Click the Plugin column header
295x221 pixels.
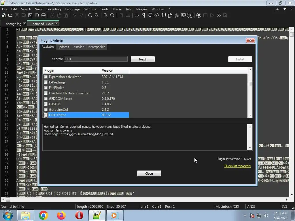point(71,71)
